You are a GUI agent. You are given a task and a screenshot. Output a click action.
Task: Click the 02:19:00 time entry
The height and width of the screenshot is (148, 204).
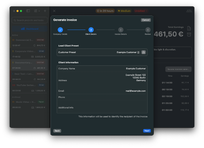(167, 96)
